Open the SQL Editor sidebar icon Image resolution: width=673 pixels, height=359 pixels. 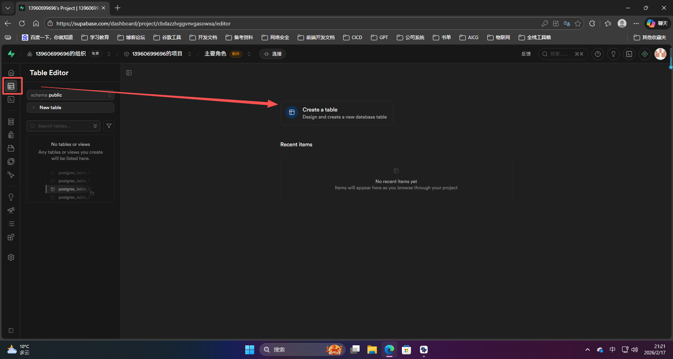[11, 99]
